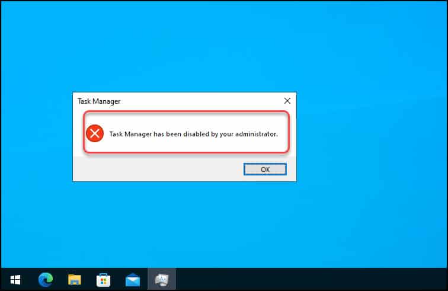448x291 pixels.
Task: Click the red error icon in the dialog
Action: click(x=95, y=133)
